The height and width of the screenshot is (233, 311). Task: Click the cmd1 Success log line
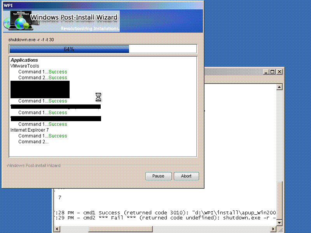pos(165,212)
